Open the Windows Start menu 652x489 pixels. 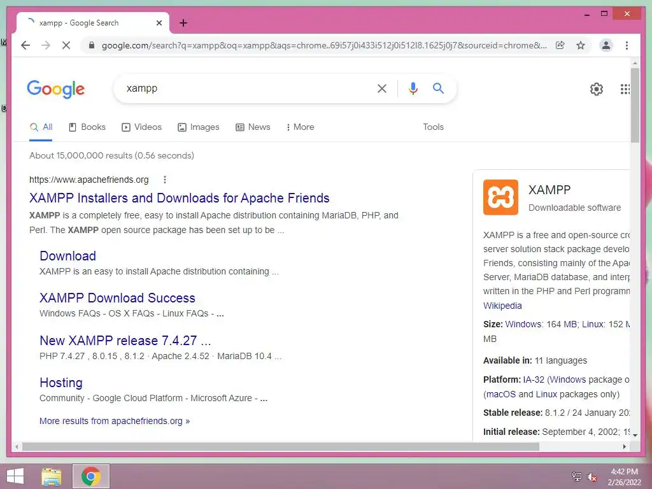pyautogui.click(x=15, y=476)
